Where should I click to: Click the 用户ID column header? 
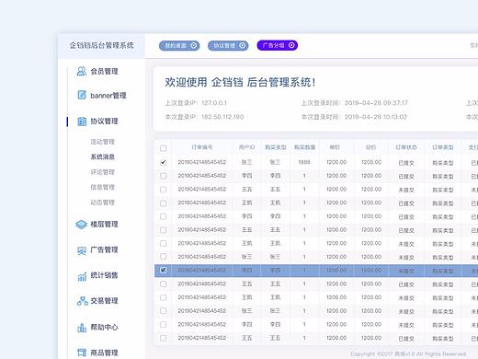tap(246, 147)
